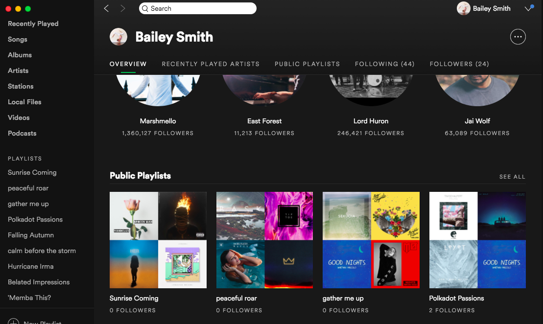The image size is (543, 324).
Task: Open Jai Wolf artist image
Action: [477, 91]
